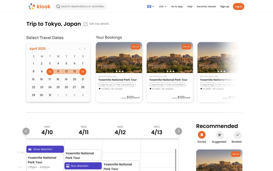273x171 pixels.
Task: Click the schedule vertical scrollbar
Action: coord(175,160)
